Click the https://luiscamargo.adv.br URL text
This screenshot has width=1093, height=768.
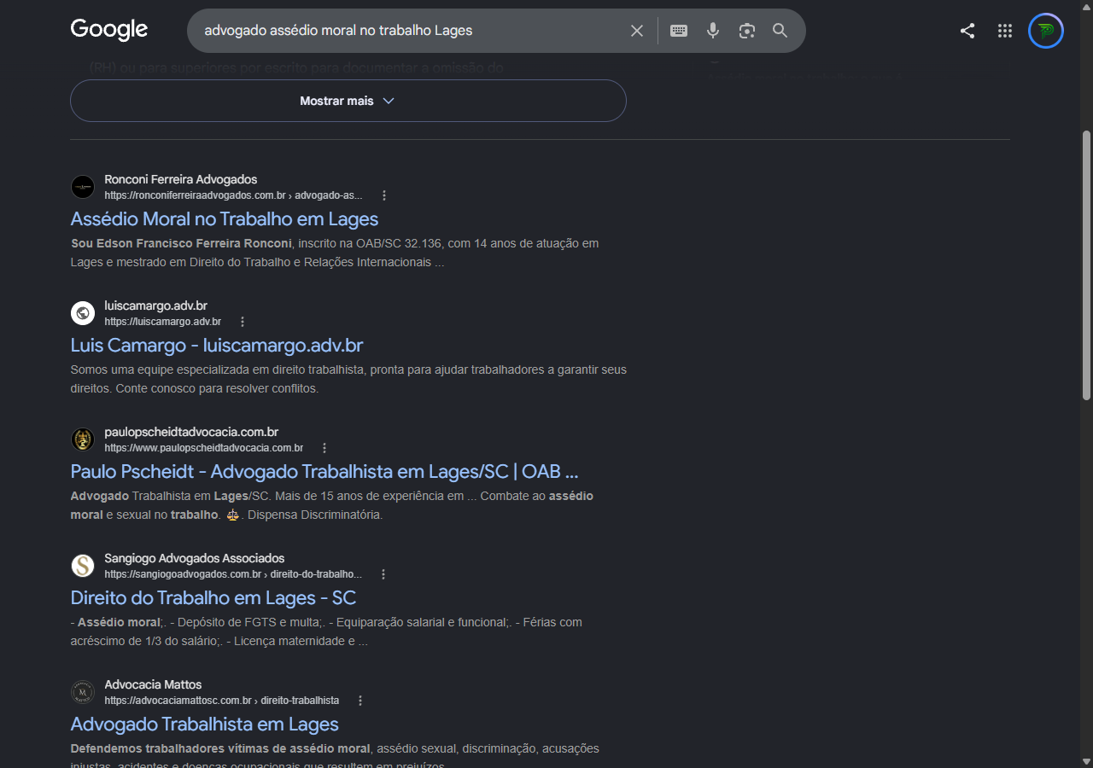163,322
